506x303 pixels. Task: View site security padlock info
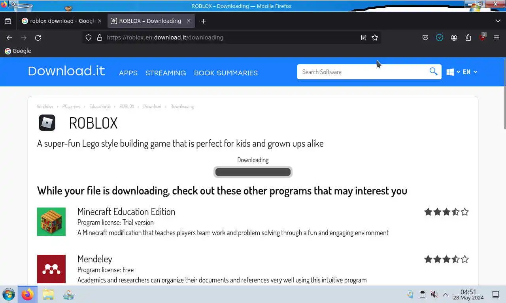(100, 37)
